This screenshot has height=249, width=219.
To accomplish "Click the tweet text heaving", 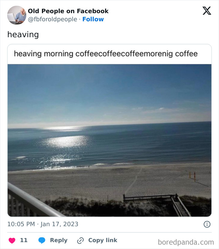I will pyautogui.click(x=23, y=34).
